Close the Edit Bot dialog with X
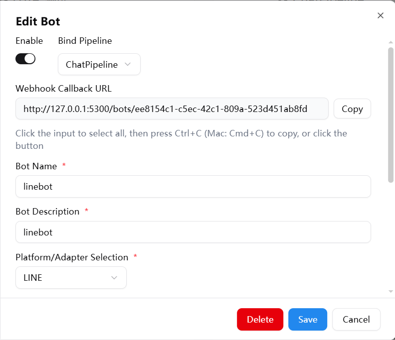The width and height of the screenshot is (395, 340). pos(381,15)
